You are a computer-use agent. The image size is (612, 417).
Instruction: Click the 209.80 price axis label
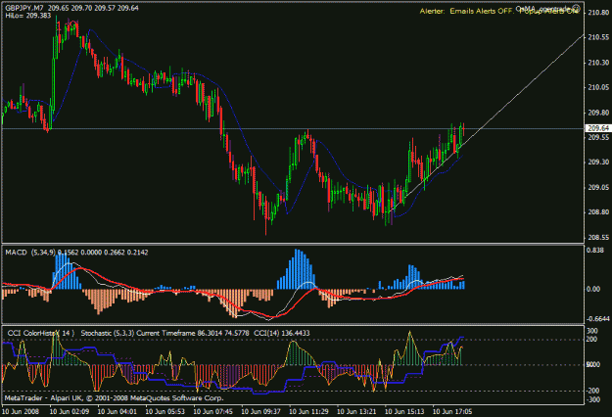click(598, 113)
